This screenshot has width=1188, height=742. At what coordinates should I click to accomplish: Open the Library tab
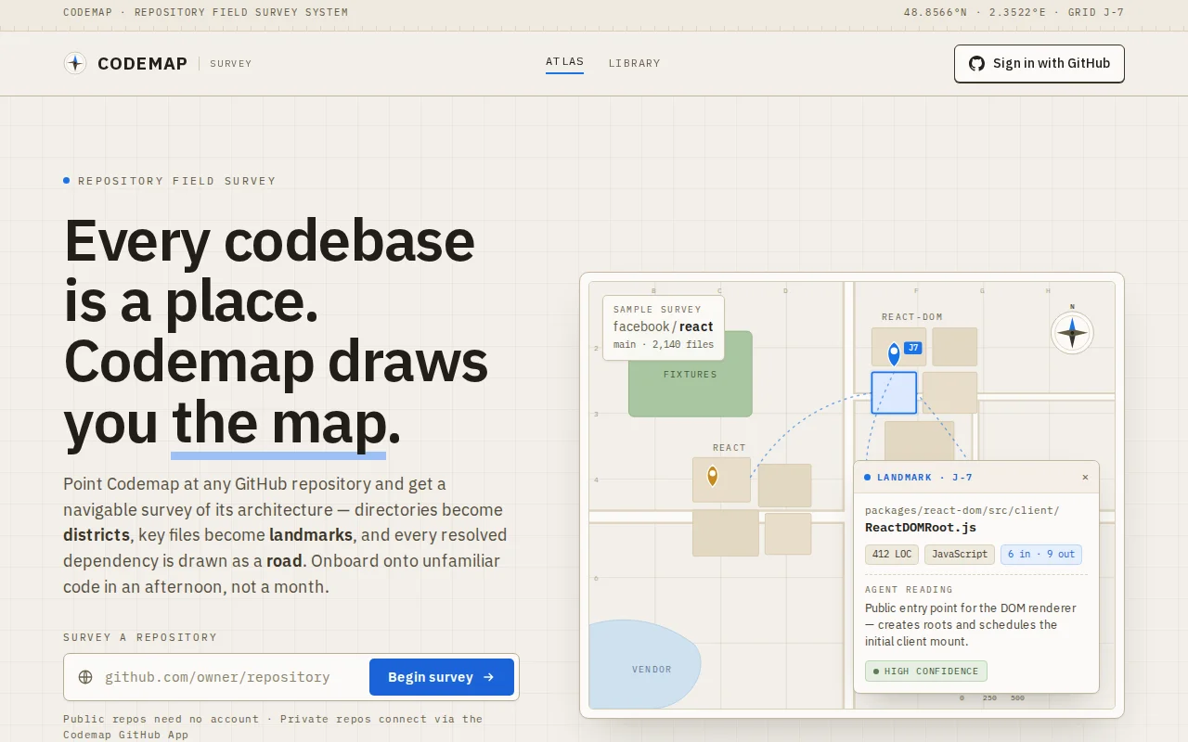635,63
